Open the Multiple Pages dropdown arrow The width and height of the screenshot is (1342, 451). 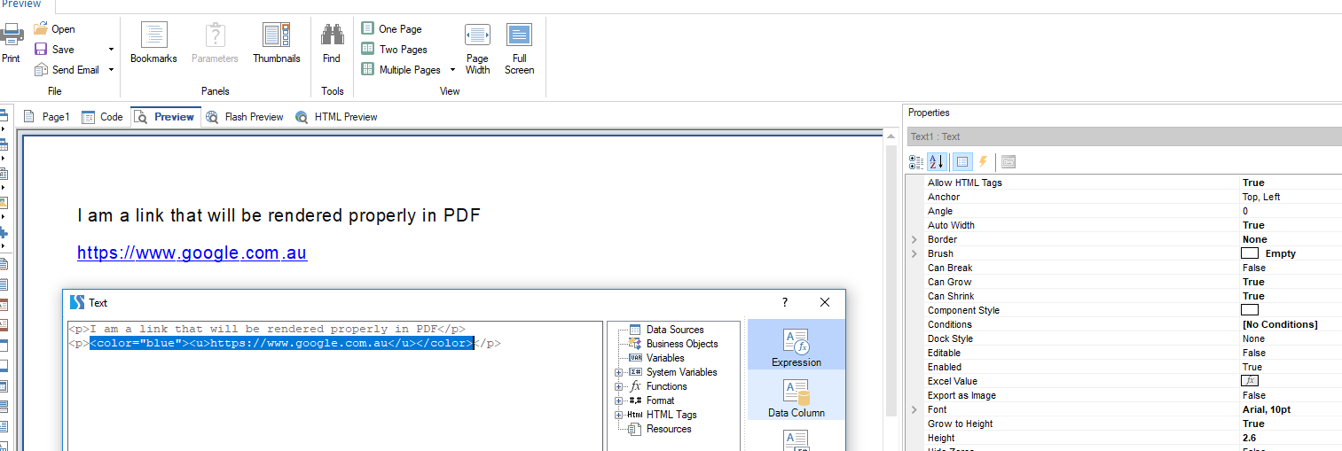[x=452, y=70]
